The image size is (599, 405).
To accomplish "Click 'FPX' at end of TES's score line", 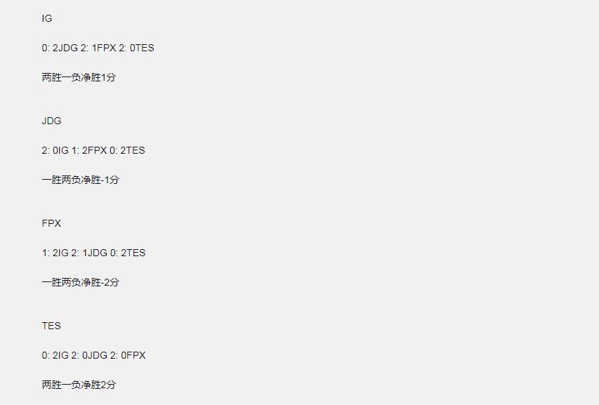I will [x=136, y=355].
